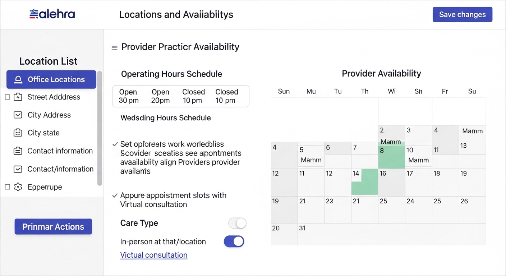Screen dimensions: 506x276
Task: Click the Street Adddress building icon
Action: (x=18, y=97)
